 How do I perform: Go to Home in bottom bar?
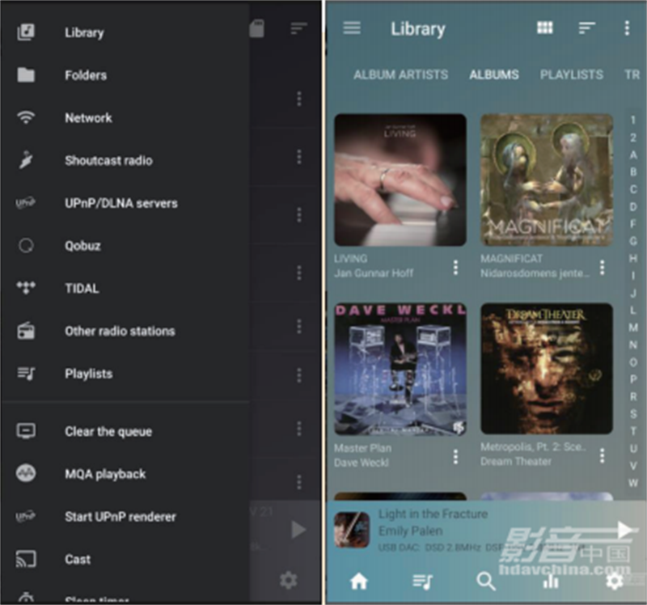coord(359,581)
